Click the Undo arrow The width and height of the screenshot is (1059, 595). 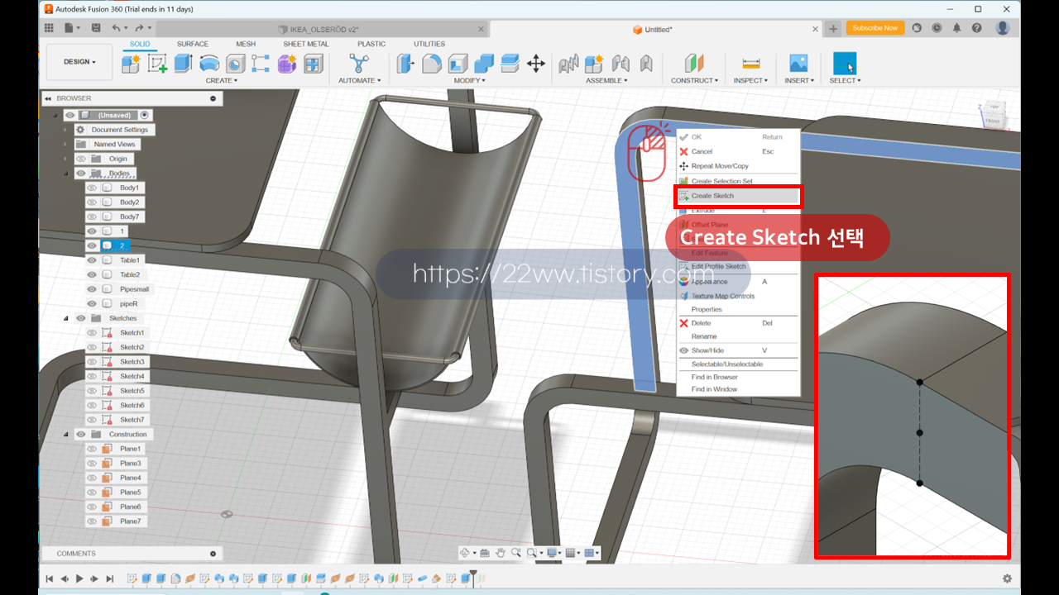(x=116, y=28)
